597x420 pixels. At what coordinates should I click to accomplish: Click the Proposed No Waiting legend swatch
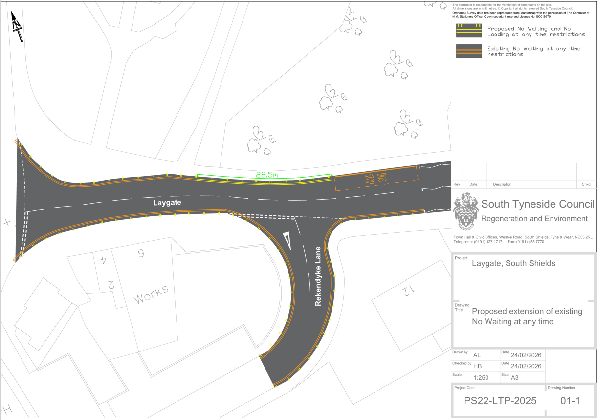[x=469, y=31]
